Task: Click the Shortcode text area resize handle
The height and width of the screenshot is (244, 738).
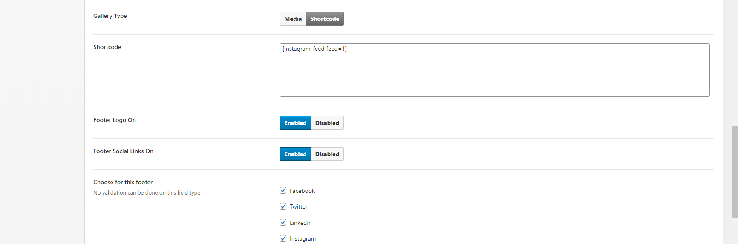Action: point(707,94)
